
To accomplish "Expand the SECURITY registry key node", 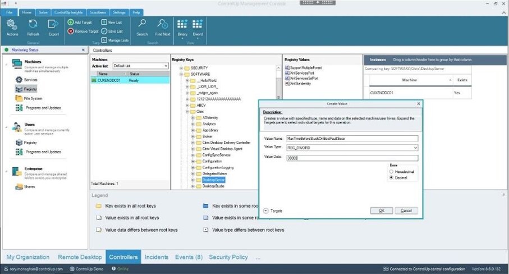I will pyautogui.click(x=181, y=68).
